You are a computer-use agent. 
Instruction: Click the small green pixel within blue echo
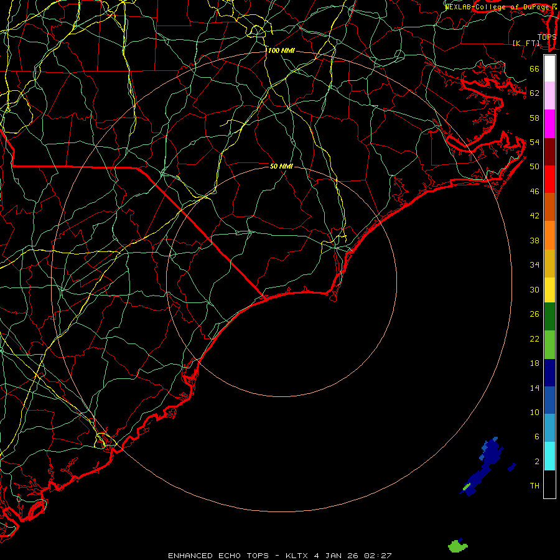(467, 487)
